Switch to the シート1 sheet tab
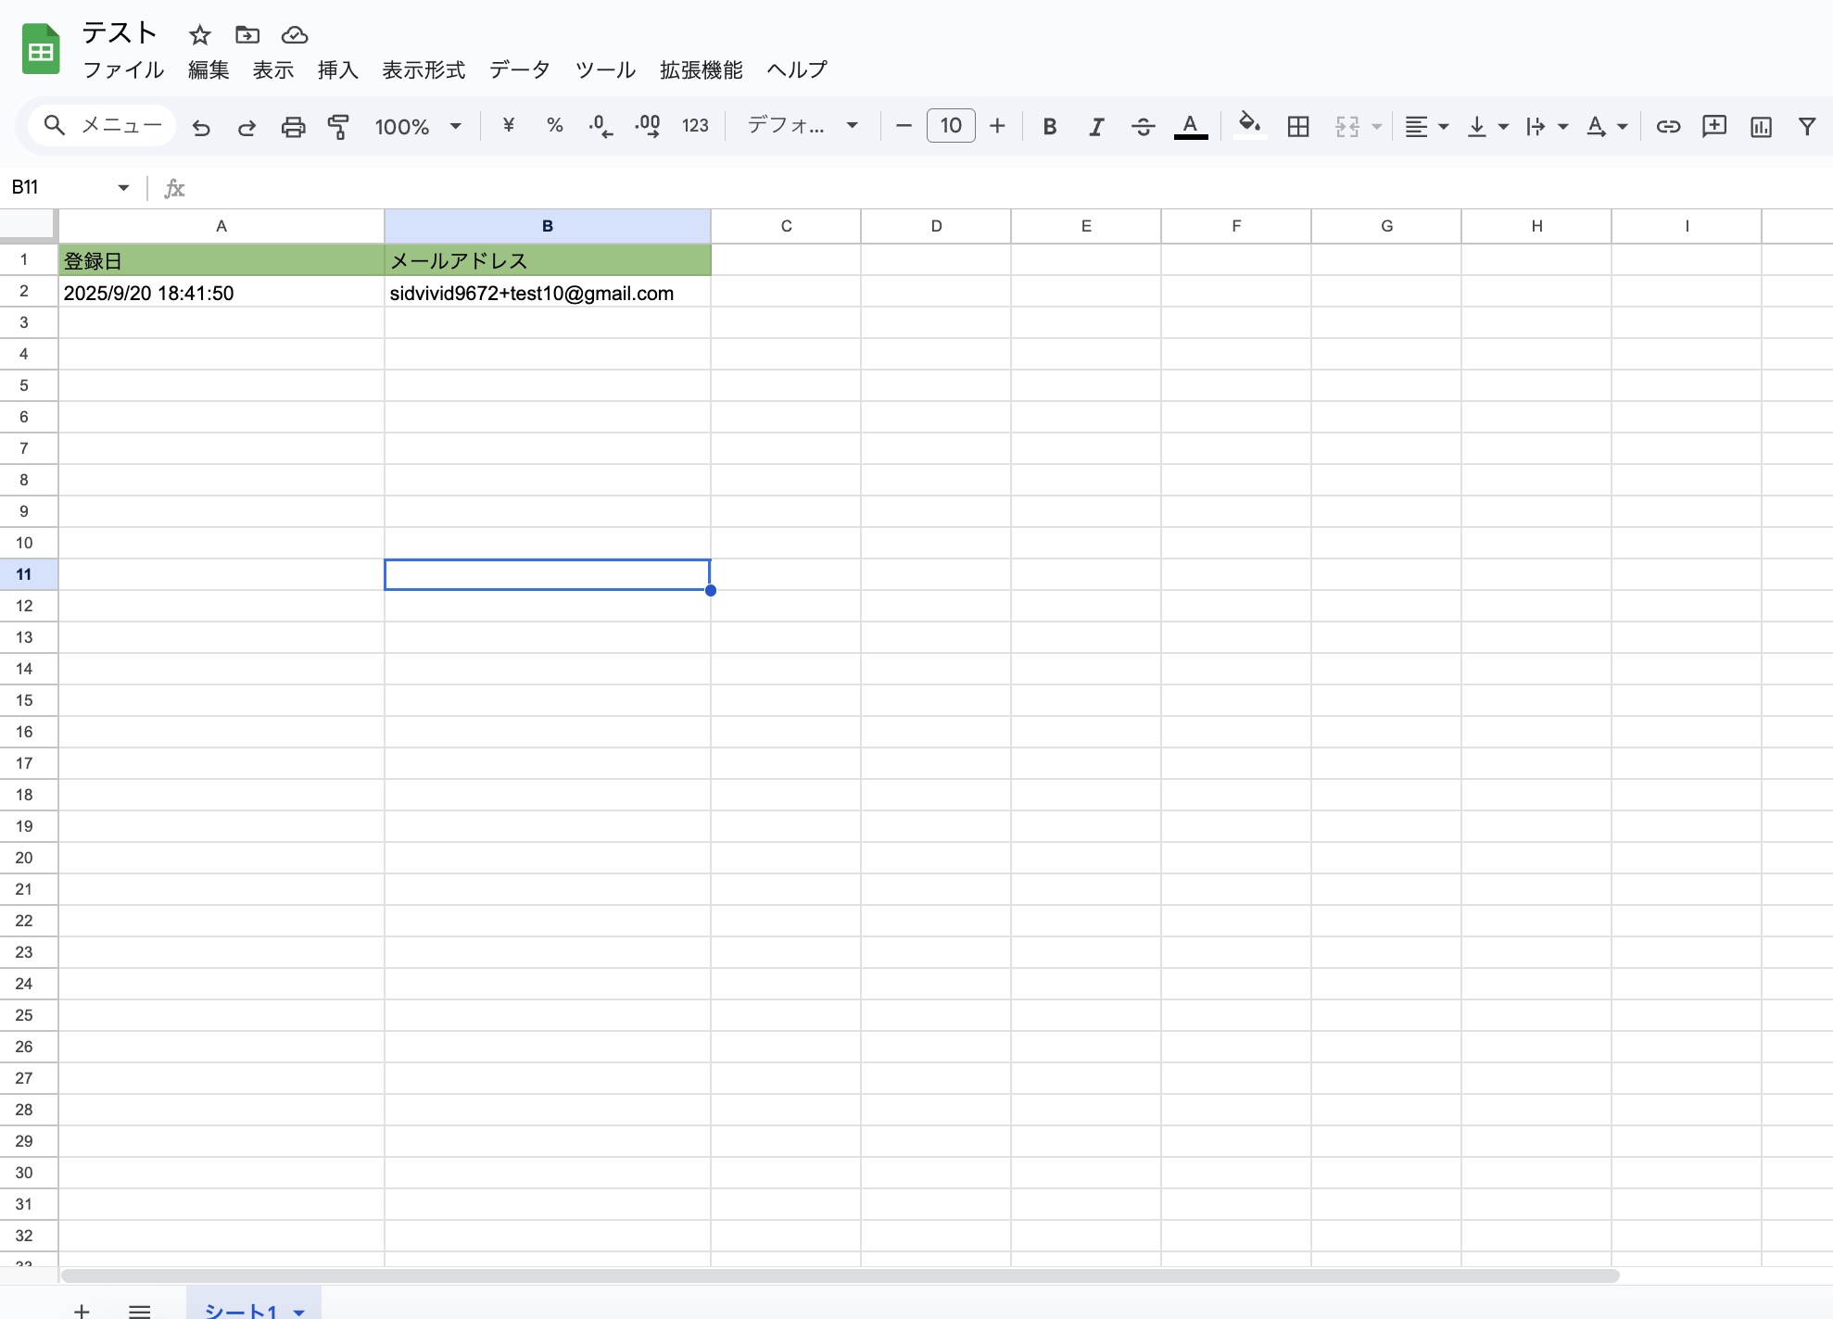This screenshot has width=1833, height=1319. (241, 1308)
